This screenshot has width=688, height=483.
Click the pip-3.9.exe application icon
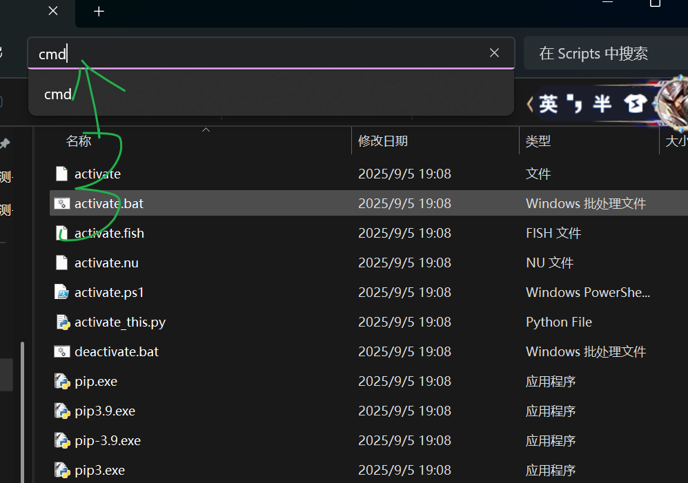pyautogui.click(x=62, y=440)
